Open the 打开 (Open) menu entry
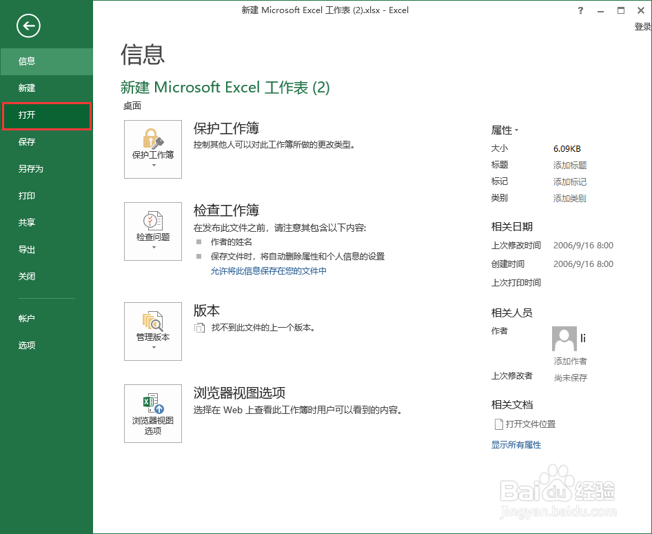This screenshot has height=534, width=652. pos(27,115)
